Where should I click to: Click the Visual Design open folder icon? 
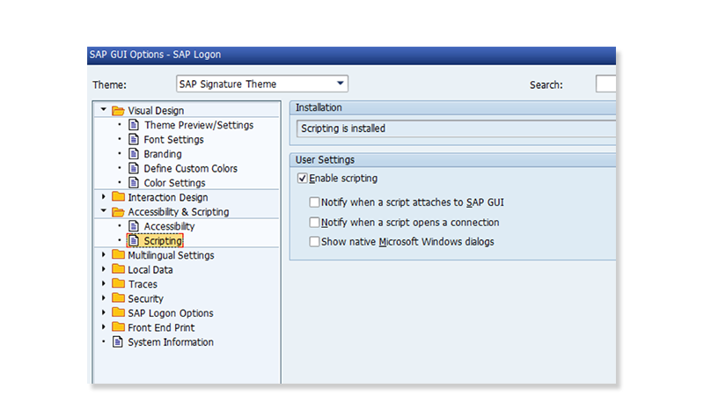point(118,111)
